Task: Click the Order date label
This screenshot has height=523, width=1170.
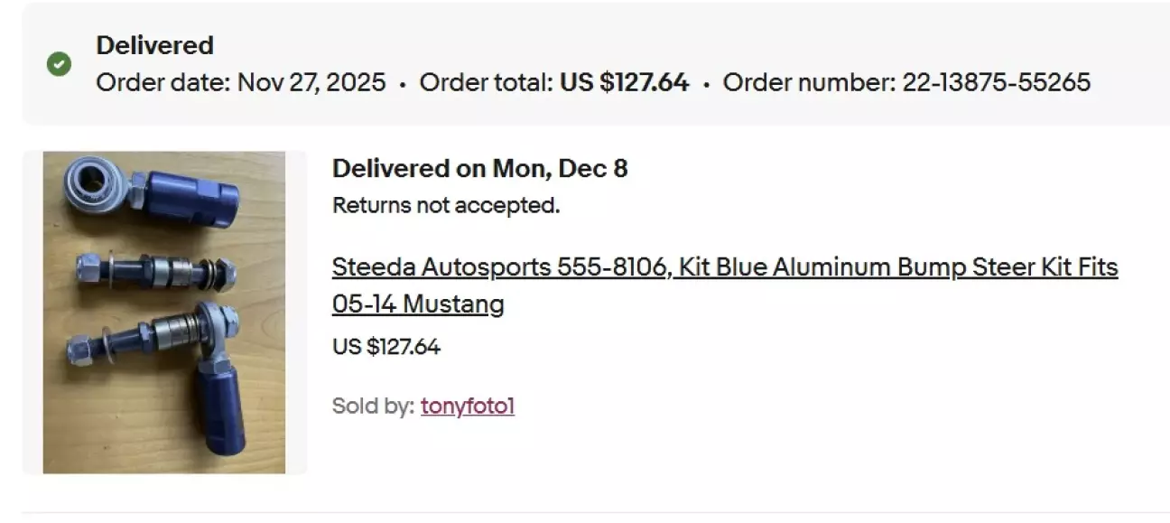Action: point(163,83)
